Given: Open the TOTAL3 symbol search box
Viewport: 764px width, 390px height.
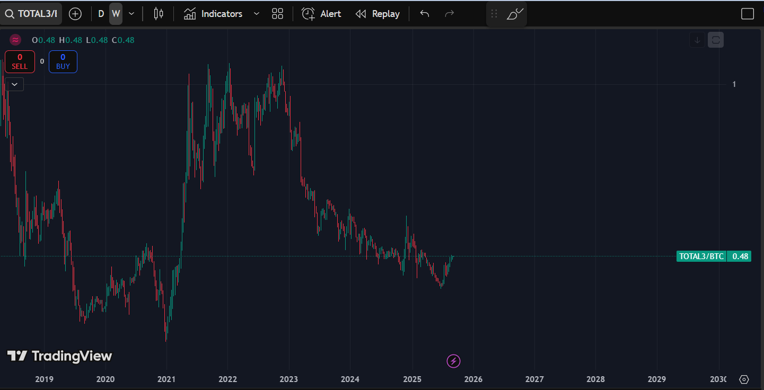Looking at the screenshot, I should 31,14.
